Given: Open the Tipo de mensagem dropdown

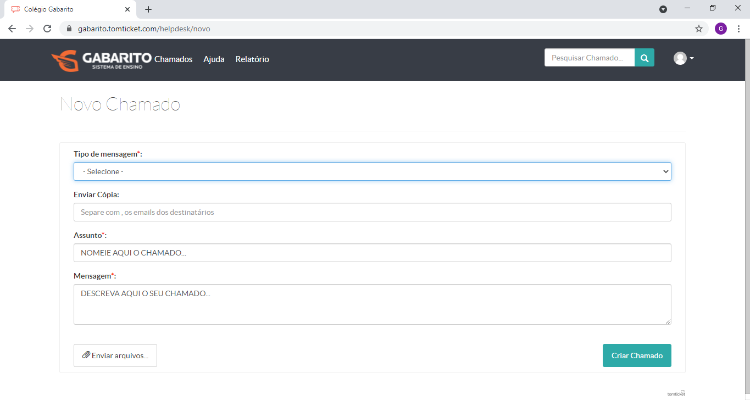Looking at the screenshot, I should [373, 171].
